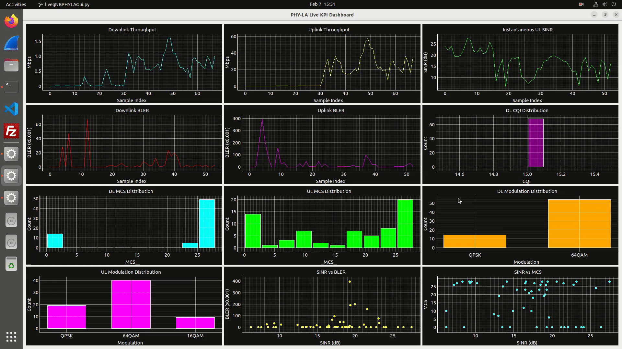Maximize the PHY-LA dashboard window
Viewport: 622px width, 349px height.
point(605,15)
